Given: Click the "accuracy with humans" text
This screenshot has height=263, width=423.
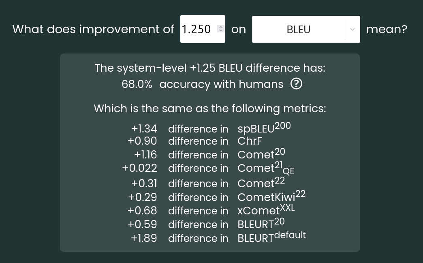Looking at the screenshot, I should coord(222,84).
